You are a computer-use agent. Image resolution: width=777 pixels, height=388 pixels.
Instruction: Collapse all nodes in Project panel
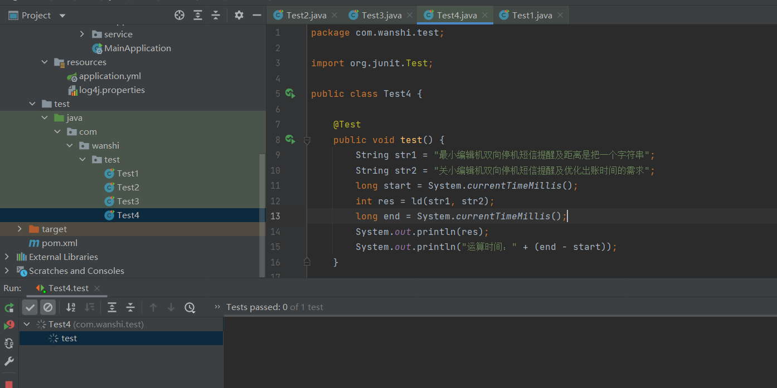(x=216, y=15)
